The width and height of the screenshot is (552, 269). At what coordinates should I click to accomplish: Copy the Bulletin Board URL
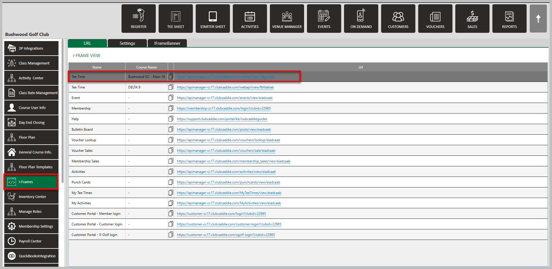pos(171,129)
